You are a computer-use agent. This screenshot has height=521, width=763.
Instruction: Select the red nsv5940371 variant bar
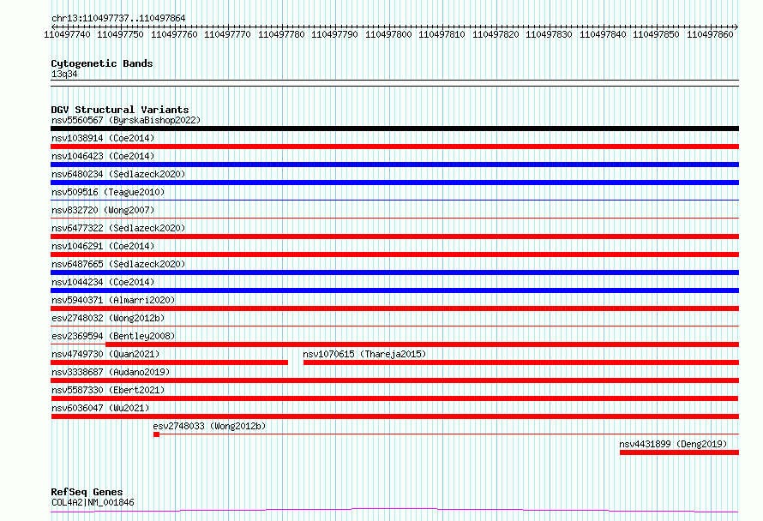394,308
